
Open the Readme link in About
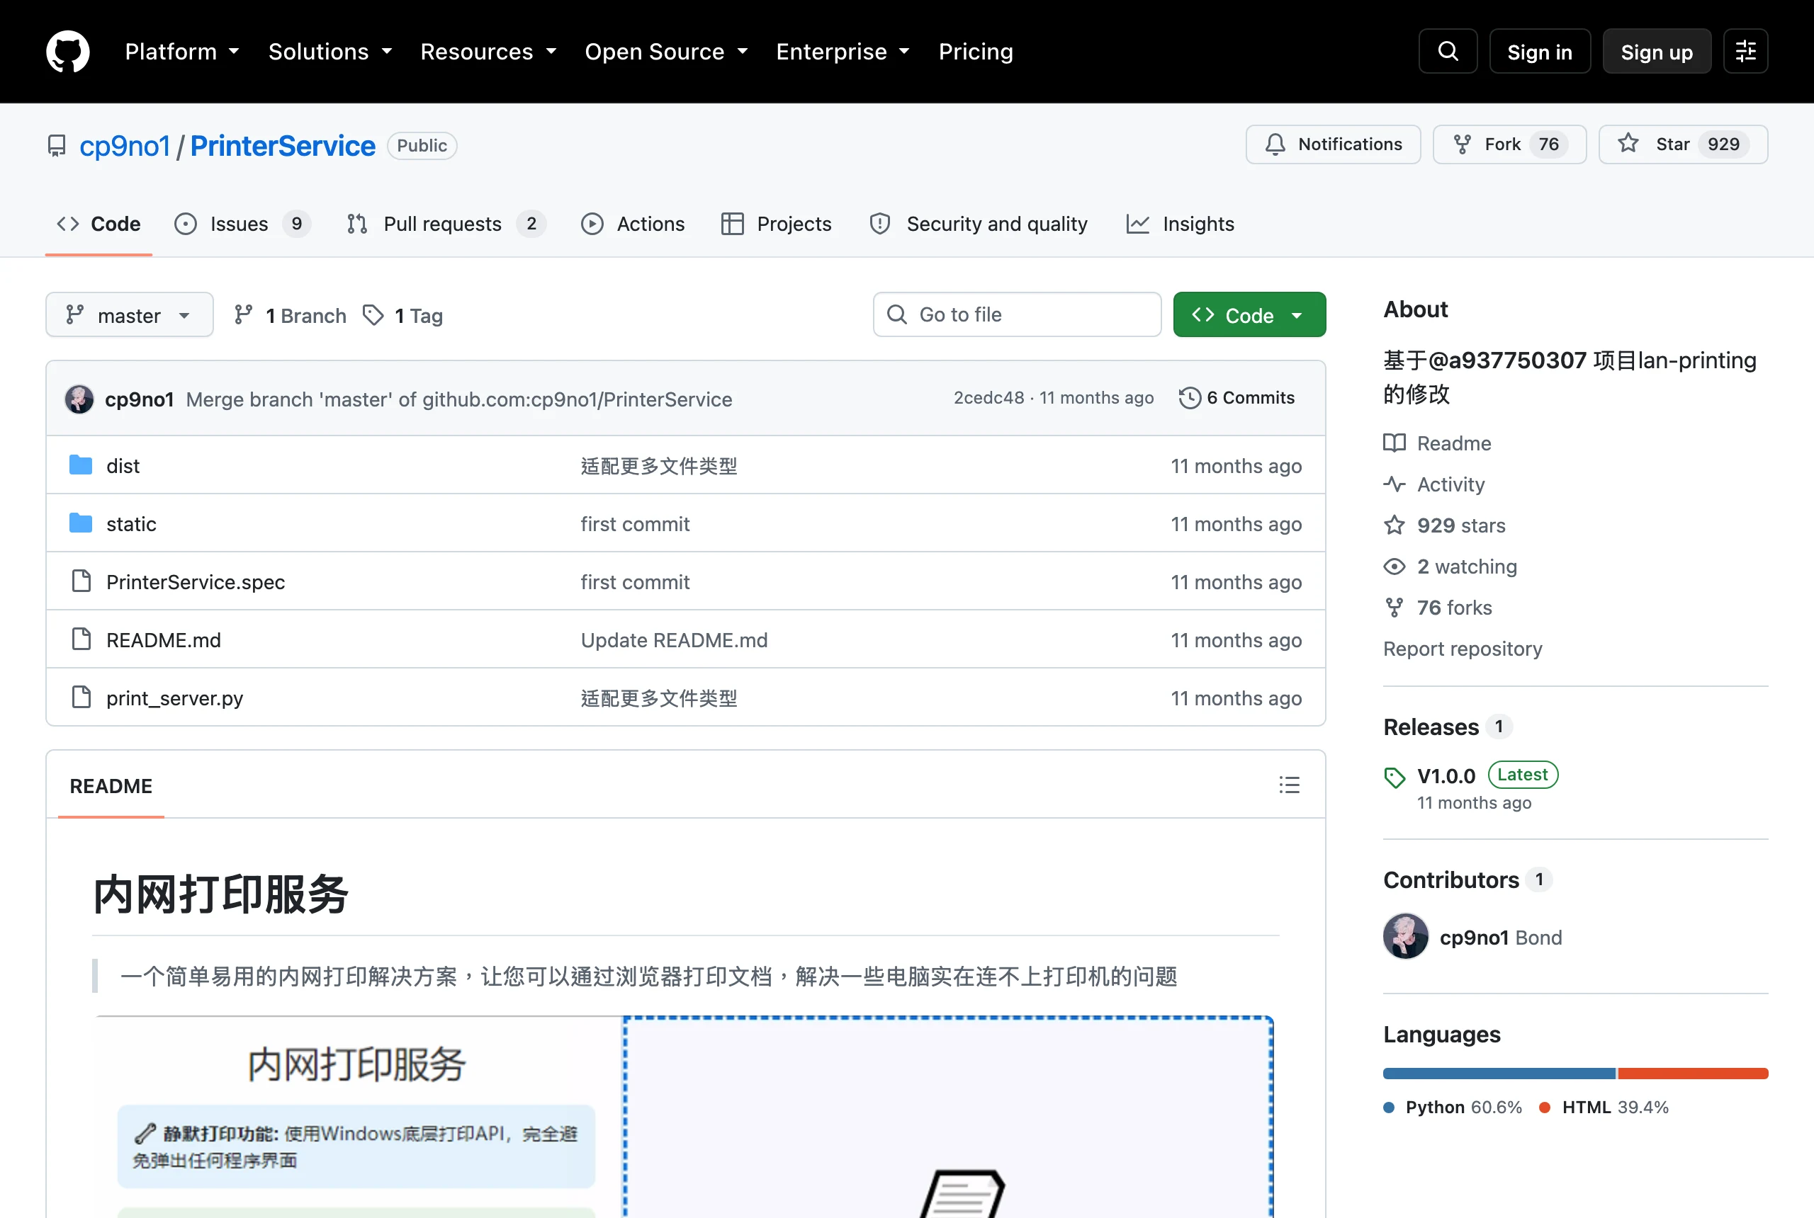1438,443
